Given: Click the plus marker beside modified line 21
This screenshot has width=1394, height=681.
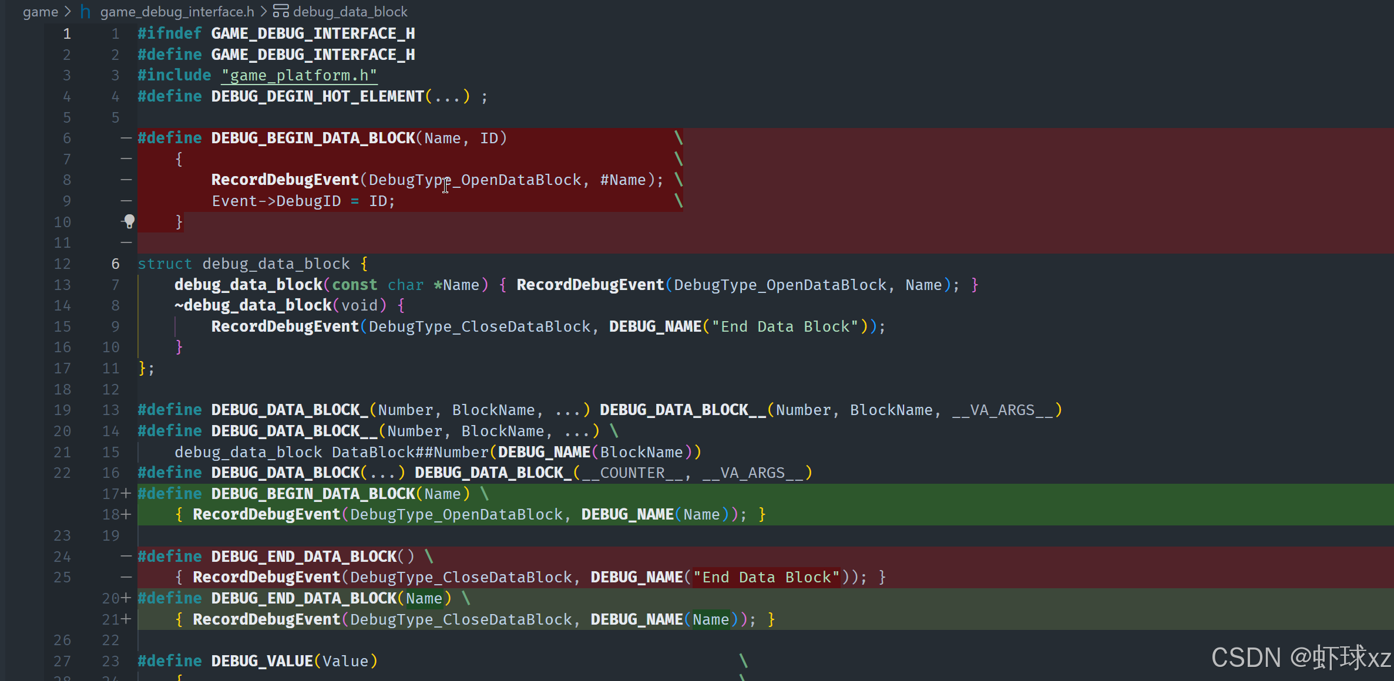Looking at the screenshot, I should (126, 619).
